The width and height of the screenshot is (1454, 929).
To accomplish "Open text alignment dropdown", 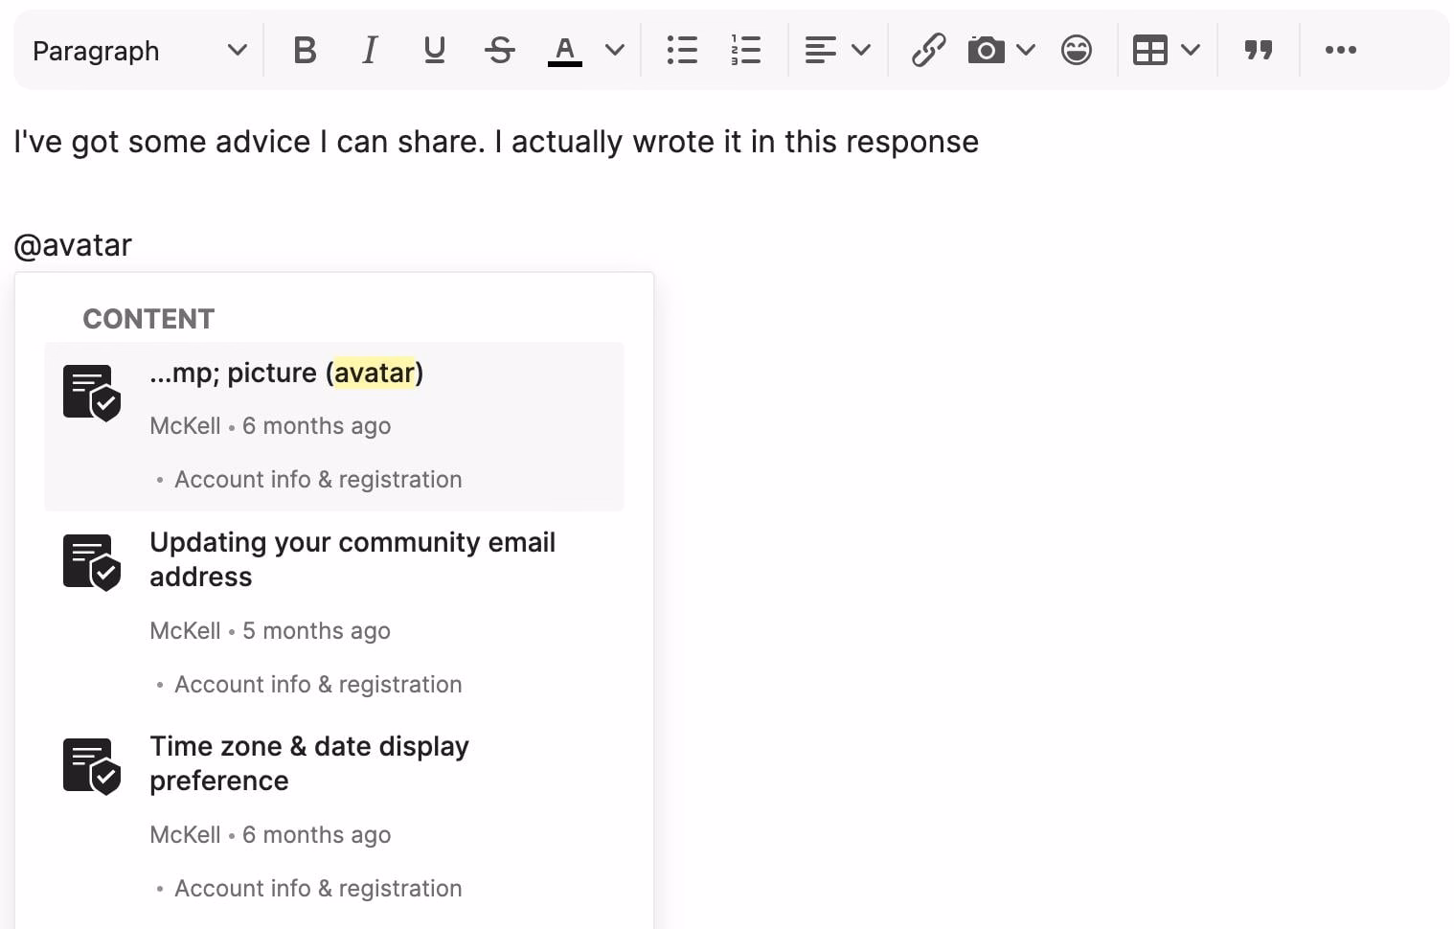I will pos(836,50).
